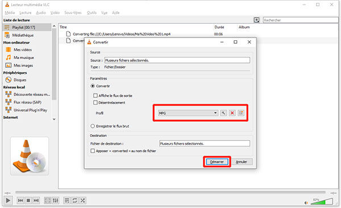The height and width of the screenshot is (208, 341).
Task: Click the previous track button
Action: (x=20, y=201)
